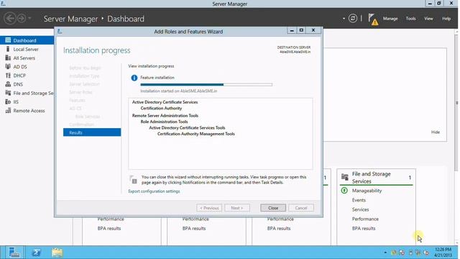Viewport: 460px width, 259px height.
Task: Click Services in File and Storage tile
Action: 360,209
